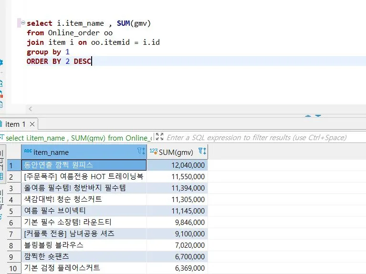Select the cell [주문폭주] 여름전용 HOT 트레이닝복
The width and height of the screenshot is (366, 274).
84,176
